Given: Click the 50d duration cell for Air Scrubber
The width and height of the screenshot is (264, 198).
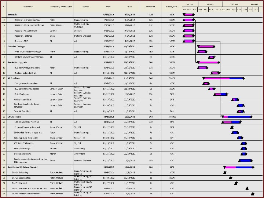Looking at the screenshot, I should pos(151,78).
